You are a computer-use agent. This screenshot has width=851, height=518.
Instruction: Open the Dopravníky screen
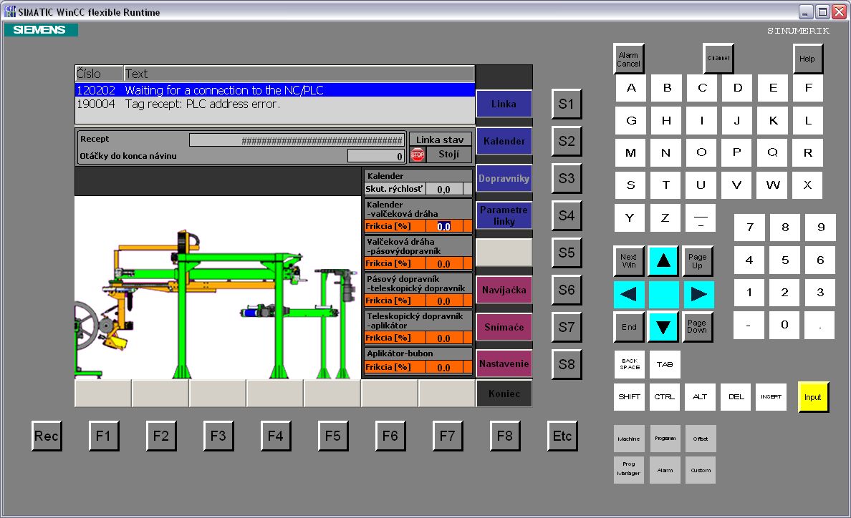504,178
